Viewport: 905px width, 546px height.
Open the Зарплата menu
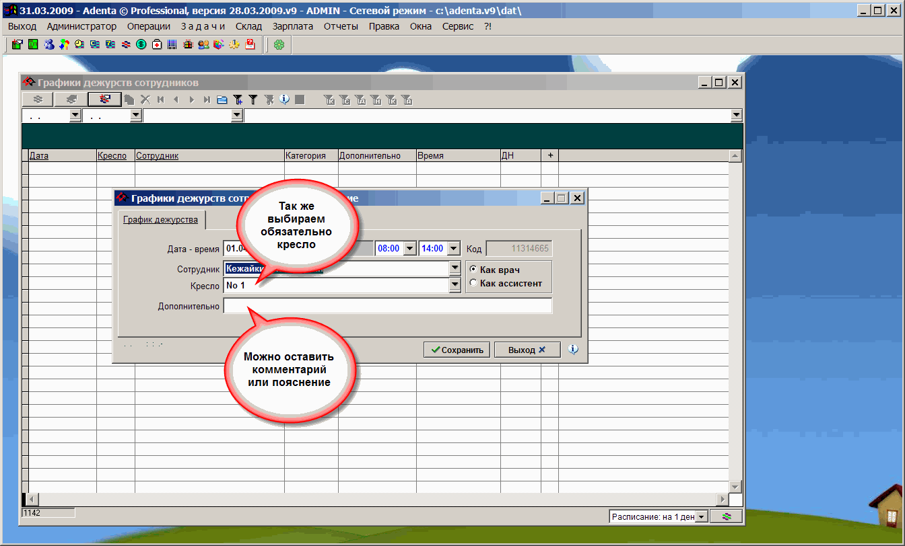pos(292,26)
